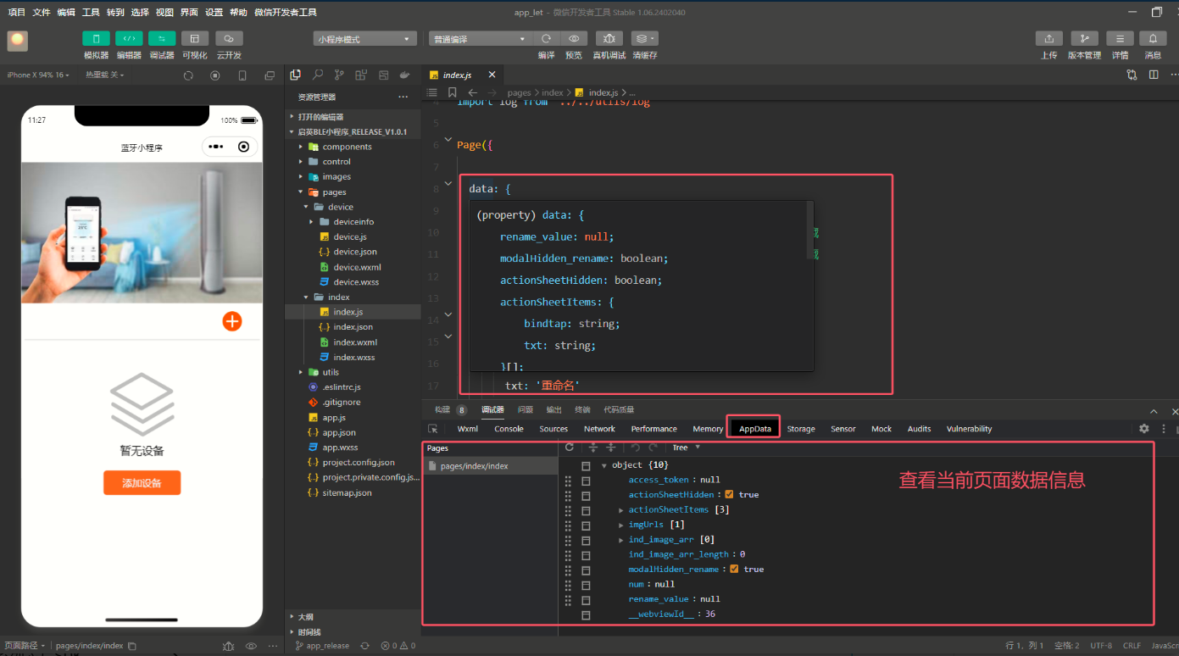This screenshot has width=1179, height=656.
Task: Click the Debugger (调试器) toolbar icon
Action: [x=162, y=39]
